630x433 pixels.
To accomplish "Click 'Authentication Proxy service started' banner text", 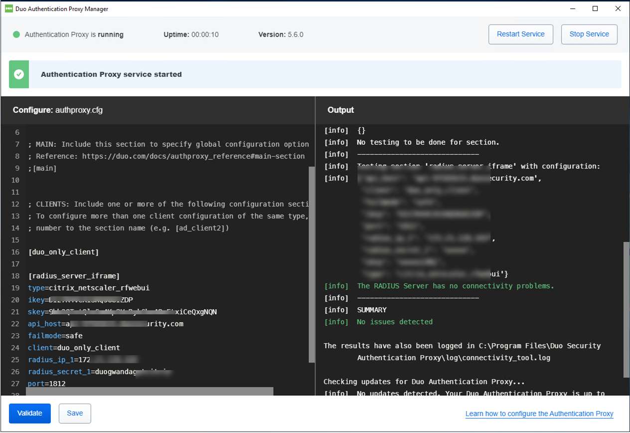I will tap(111, 74).
